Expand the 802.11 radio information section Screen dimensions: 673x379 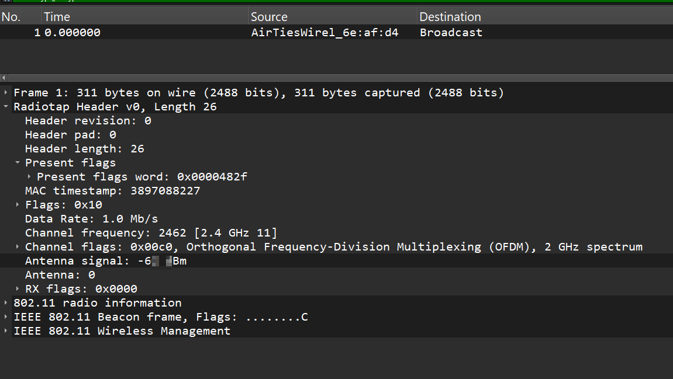coord(6,303)
